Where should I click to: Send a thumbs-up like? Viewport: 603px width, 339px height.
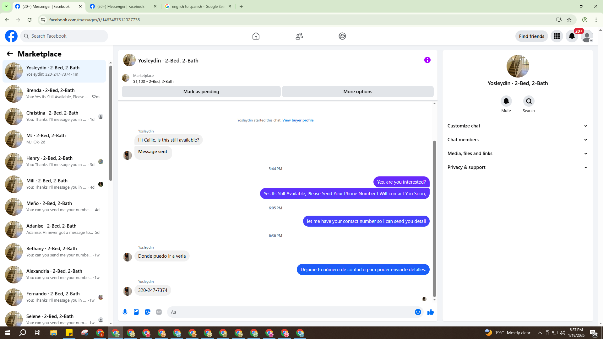[431, 312]
